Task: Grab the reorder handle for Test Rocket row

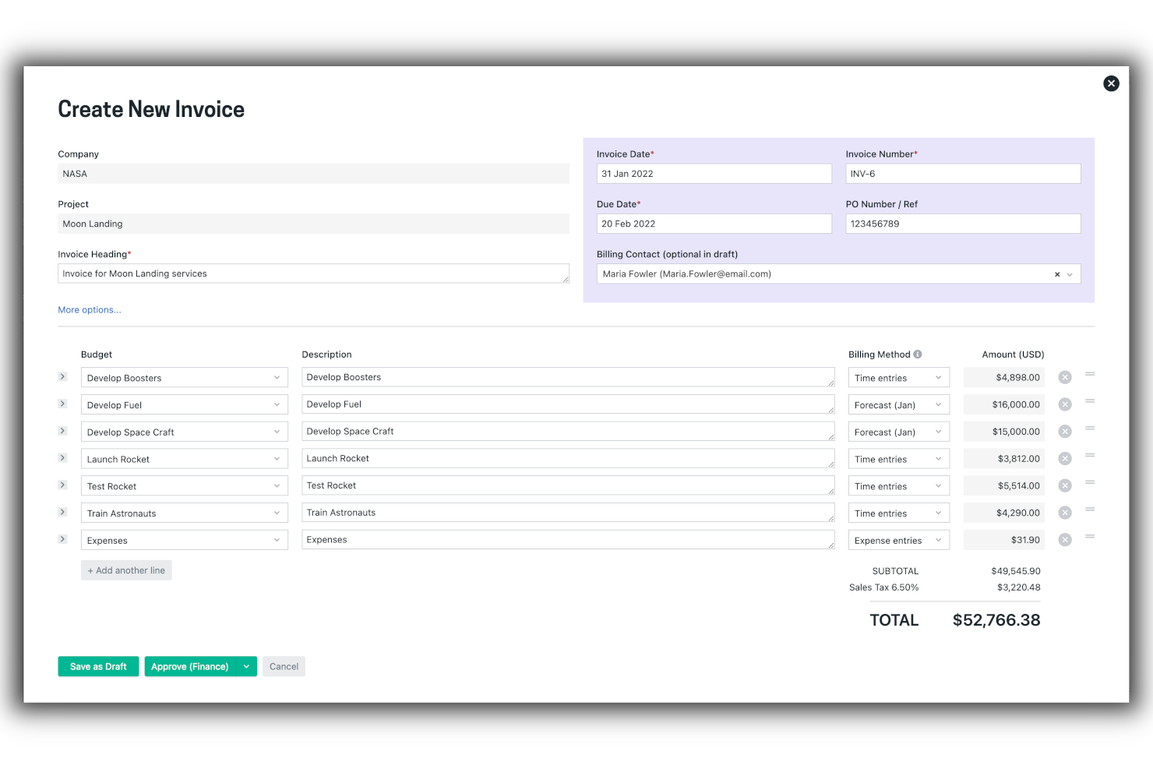Action: point(1090,482)
